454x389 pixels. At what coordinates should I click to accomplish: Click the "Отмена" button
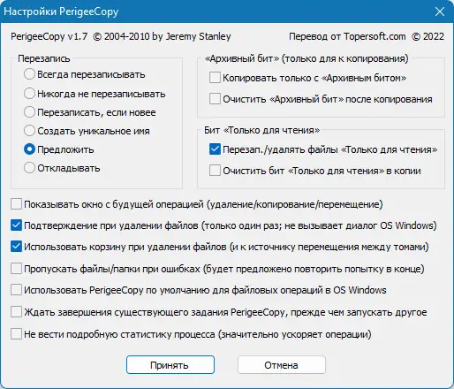282,365
